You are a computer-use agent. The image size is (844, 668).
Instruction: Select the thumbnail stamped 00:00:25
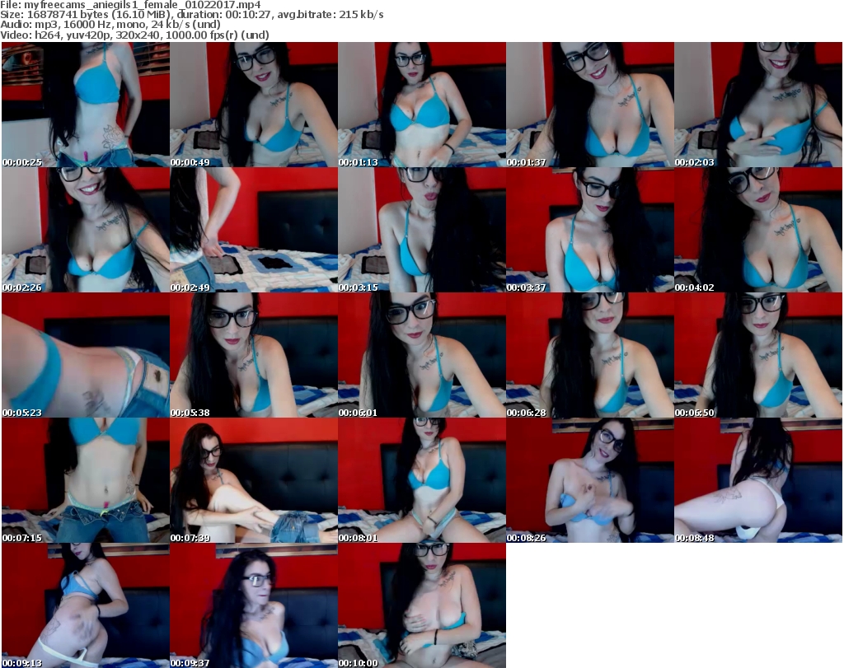click(x=86, y=105)
